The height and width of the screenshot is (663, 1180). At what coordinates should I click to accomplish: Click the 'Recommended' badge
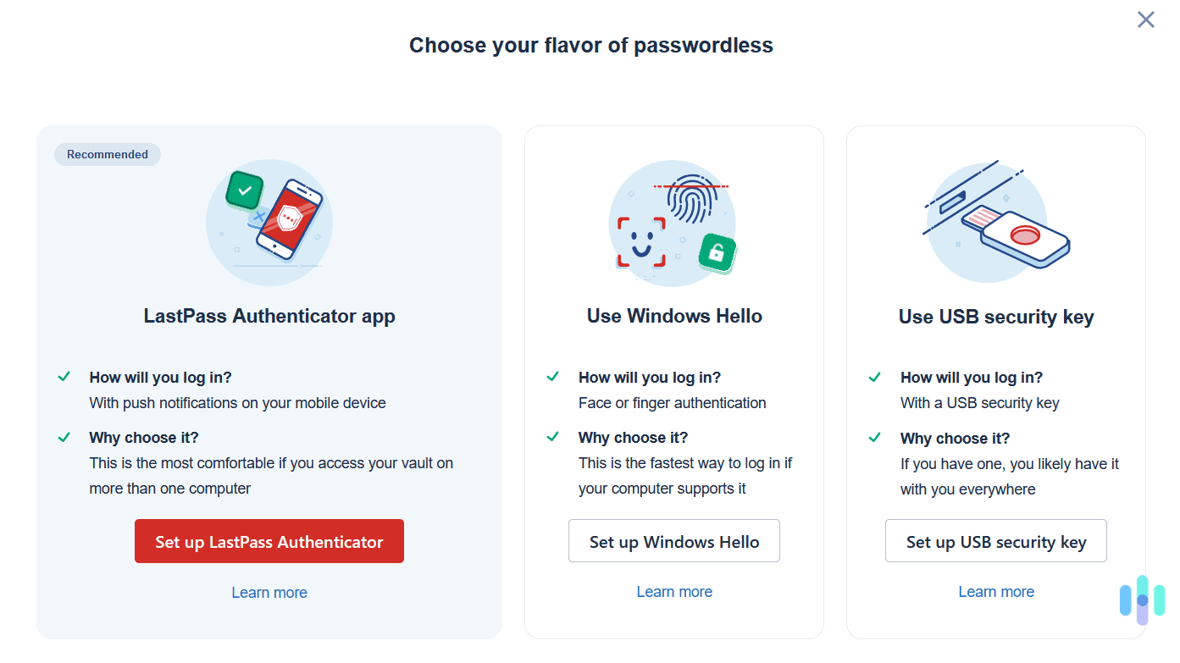pyautogui.click(x=107, y=154)
